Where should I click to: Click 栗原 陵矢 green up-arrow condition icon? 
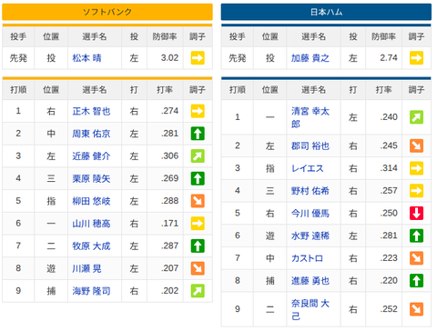click(198, 178)
